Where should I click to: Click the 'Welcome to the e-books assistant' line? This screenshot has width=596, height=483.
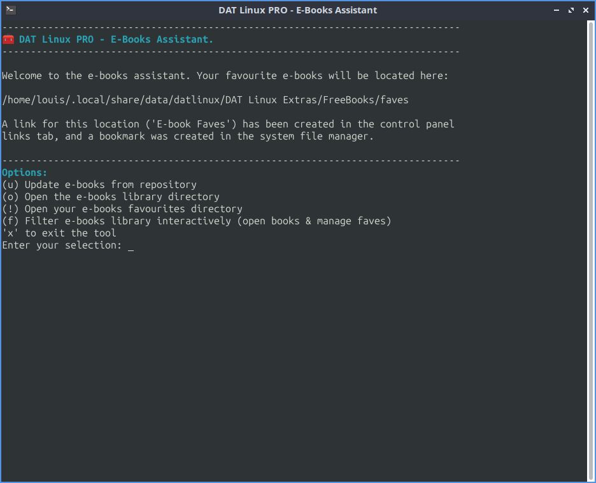[x=225, y=76]
